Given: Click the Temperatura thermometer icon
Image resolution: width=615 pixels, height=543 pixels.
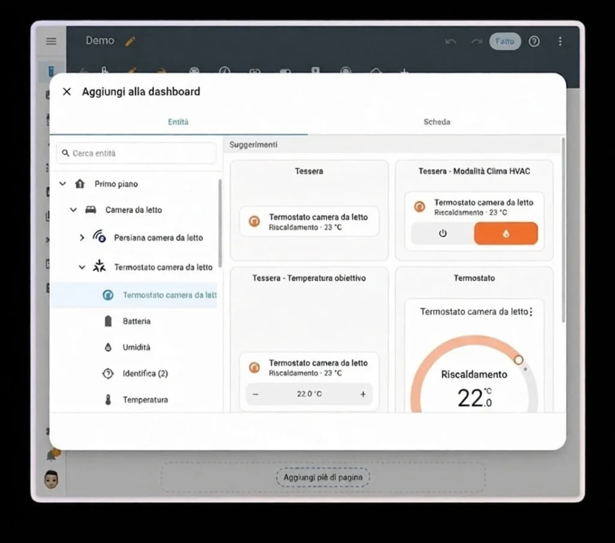Looking at the screenshot, I should coord(108,400).
